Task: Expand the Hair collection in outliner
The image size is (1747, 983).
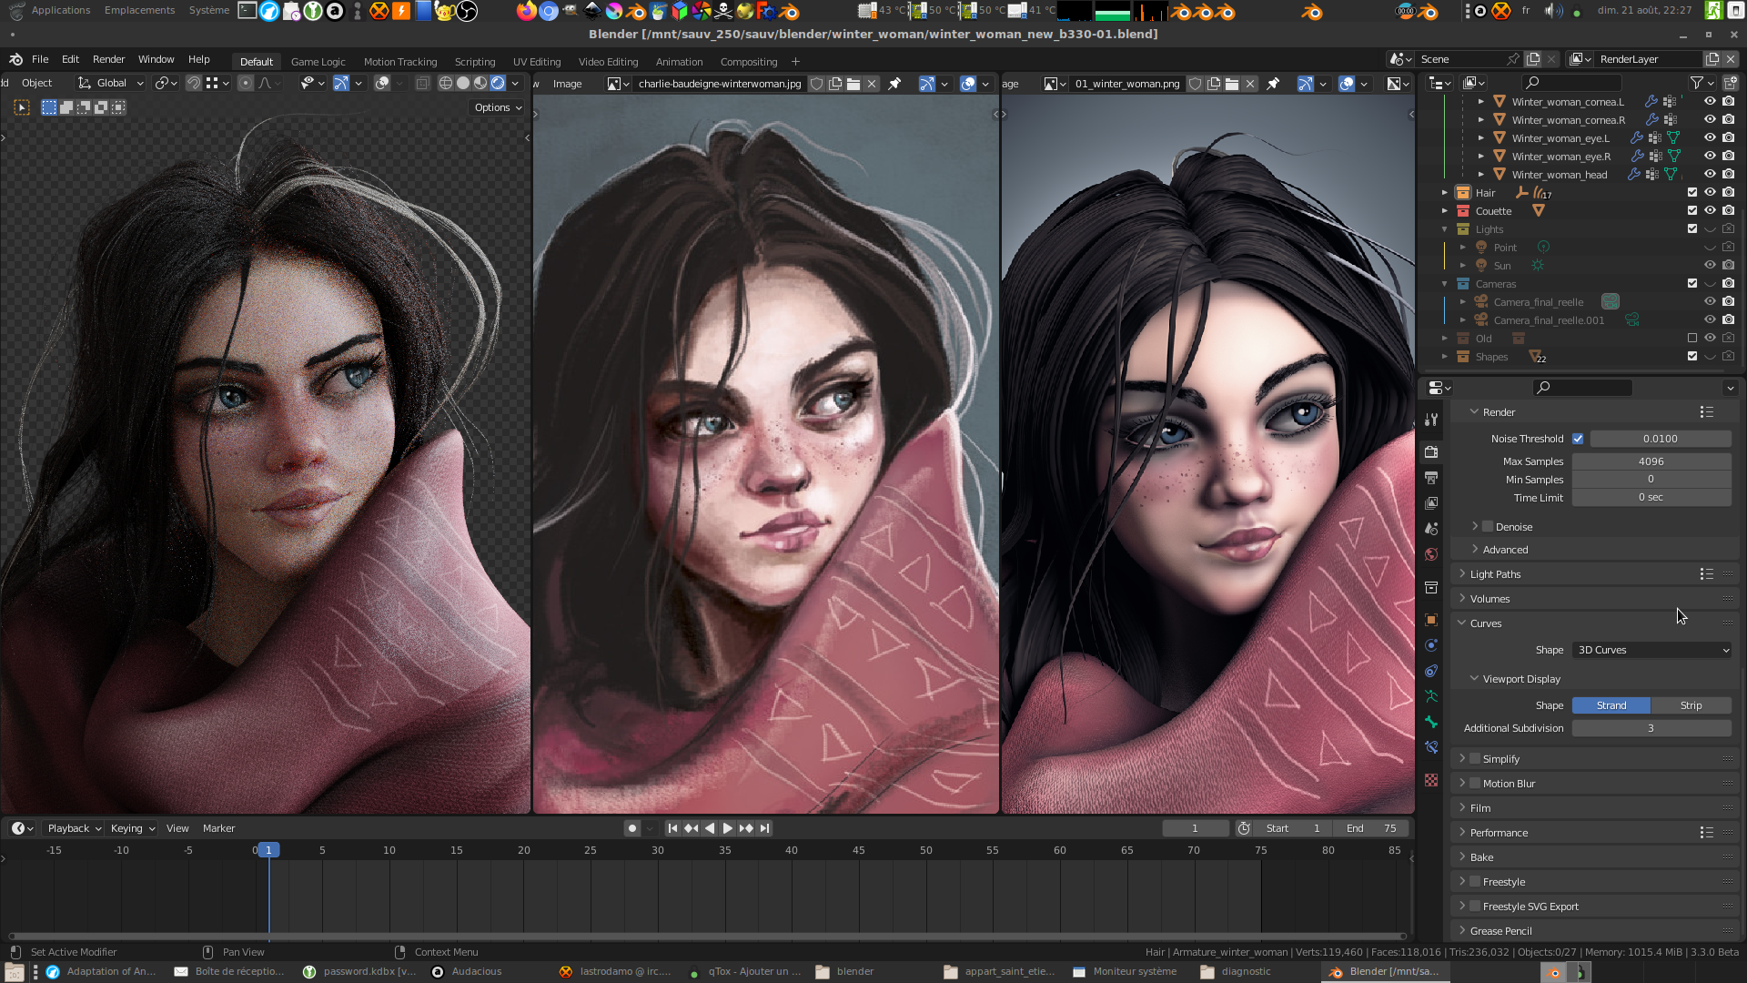Action: [x=1444, y=193]
